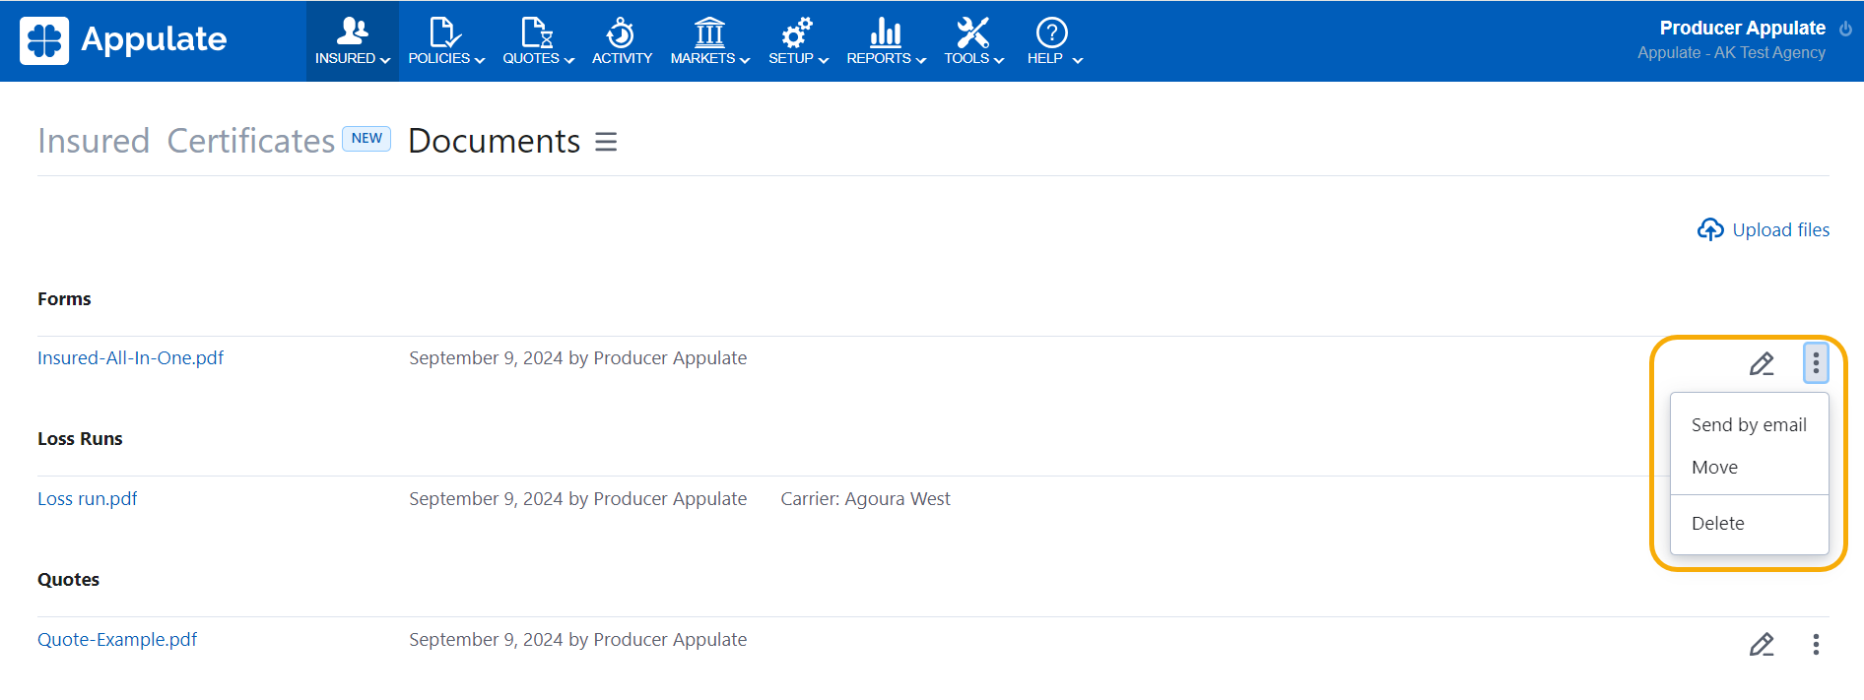
Task: Open the Quotes hourglass menu
Action: (537, 41)
